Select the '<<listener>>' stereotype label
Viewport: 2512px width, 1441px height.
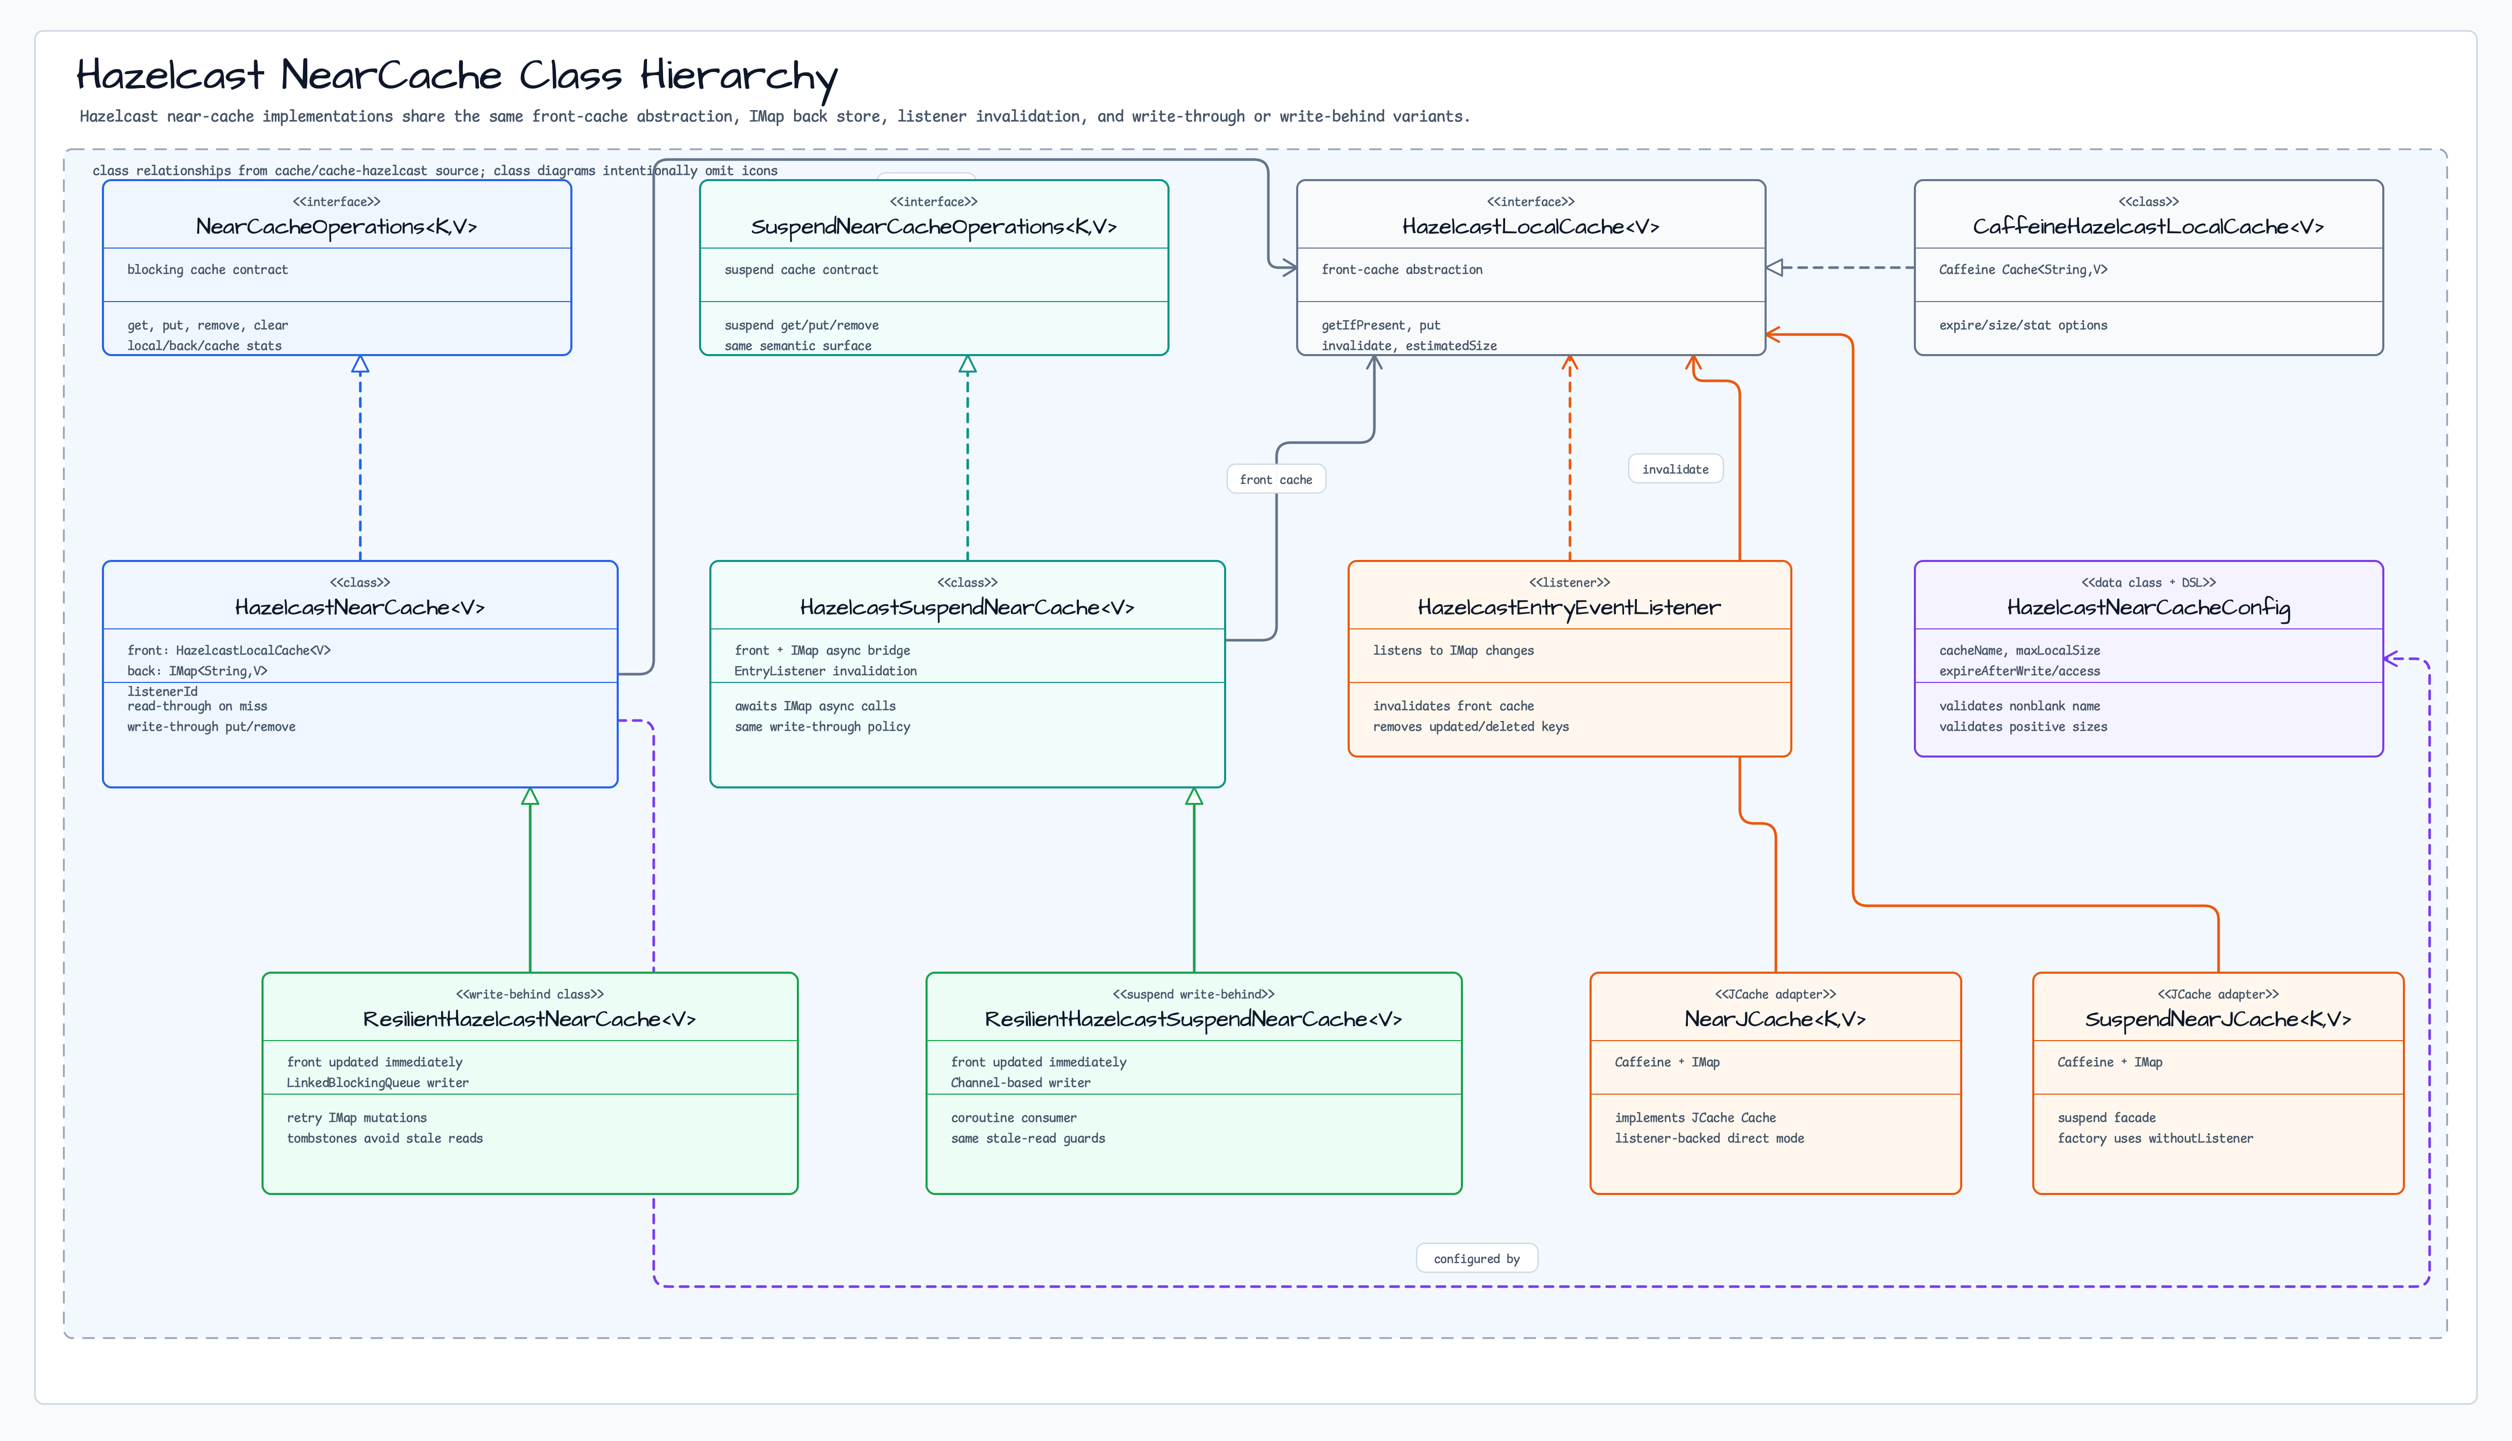click(1569, 582)
